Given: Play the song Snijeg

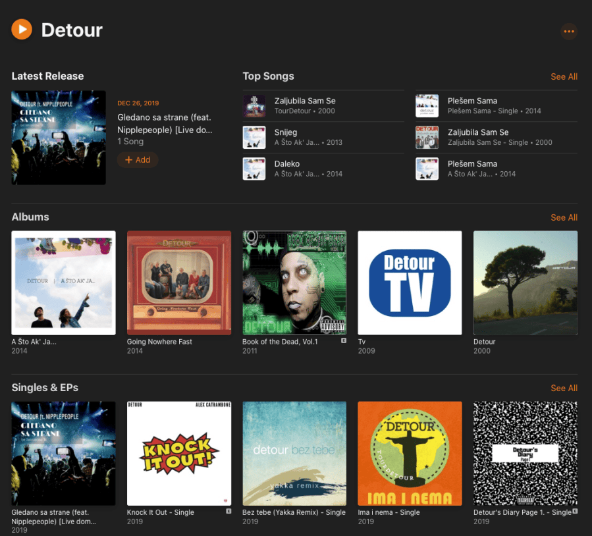Looking at the screenshot, I should pos(323,138).
